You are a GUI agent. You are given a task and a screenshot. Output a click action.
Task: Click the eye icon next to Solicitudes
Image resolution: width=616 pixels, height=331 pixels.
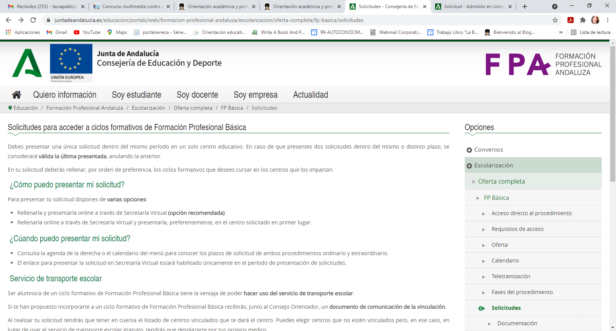(x=481, y=308)
